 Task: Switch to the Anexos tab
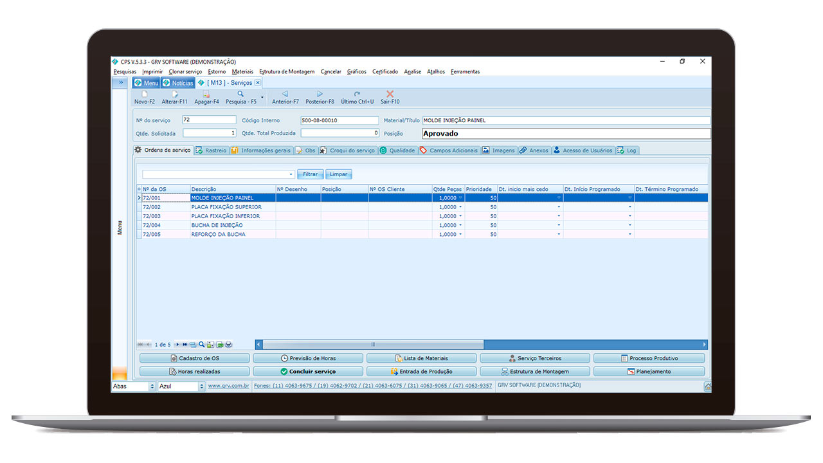534,150
